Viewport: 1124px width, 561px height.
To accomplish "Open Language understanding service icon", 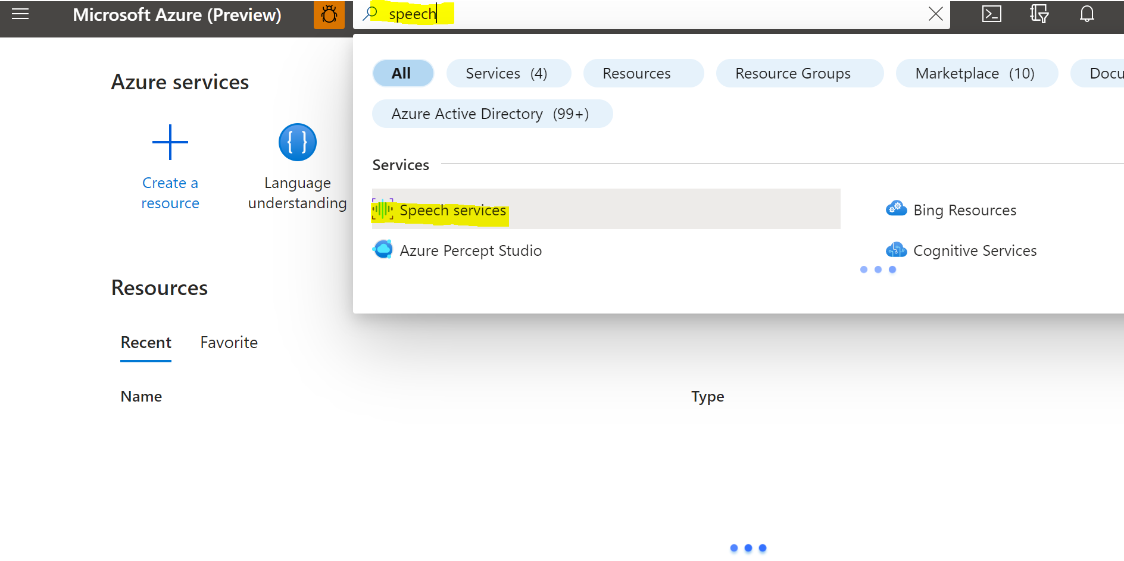I will (298, 142).
